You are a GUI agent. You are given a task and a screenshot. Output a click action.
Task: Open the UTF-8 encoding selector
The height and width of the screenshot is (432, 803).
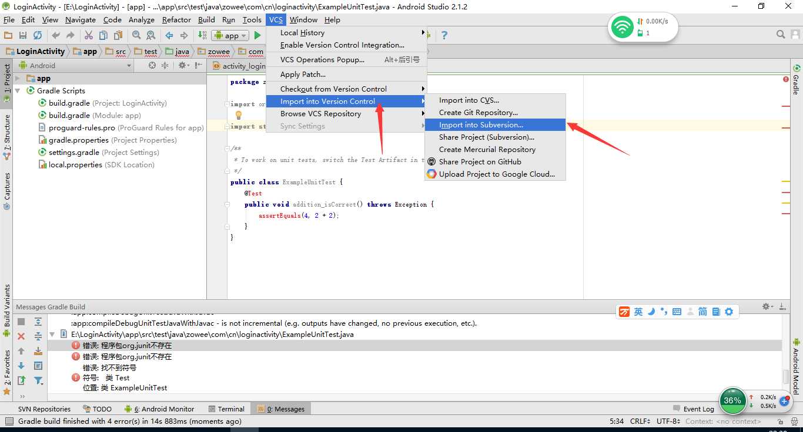(x=668, y=421)
